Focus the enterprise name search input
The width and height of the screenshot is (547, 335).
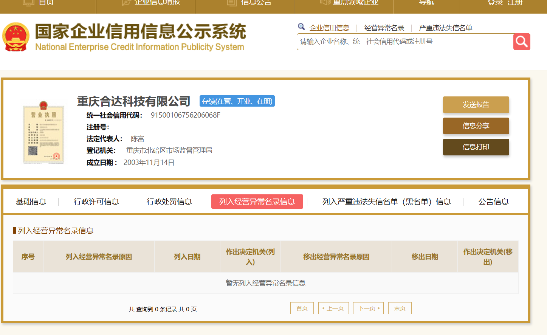(405, 42)
